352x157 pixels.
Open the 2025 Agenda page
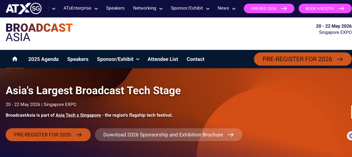44,59
